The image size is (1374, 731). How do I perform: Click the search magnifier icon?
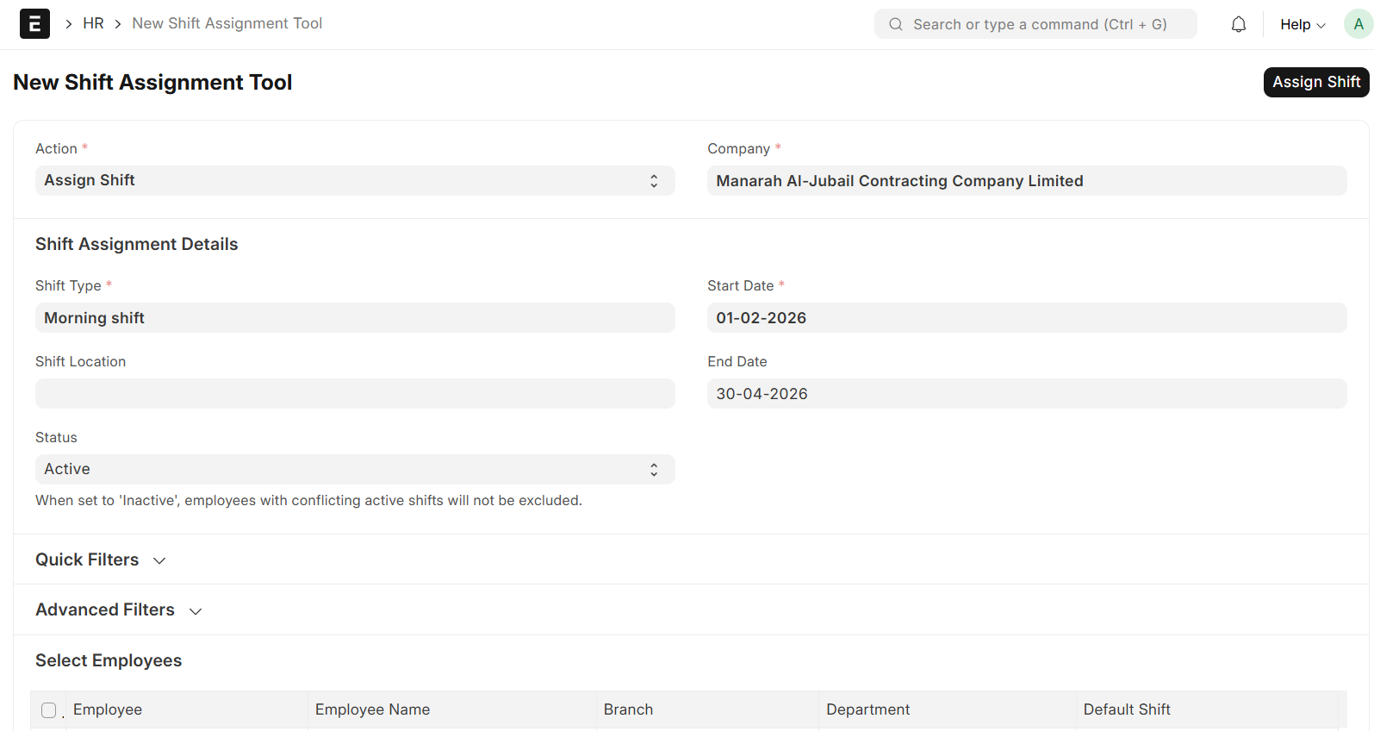tap(896, 24)
